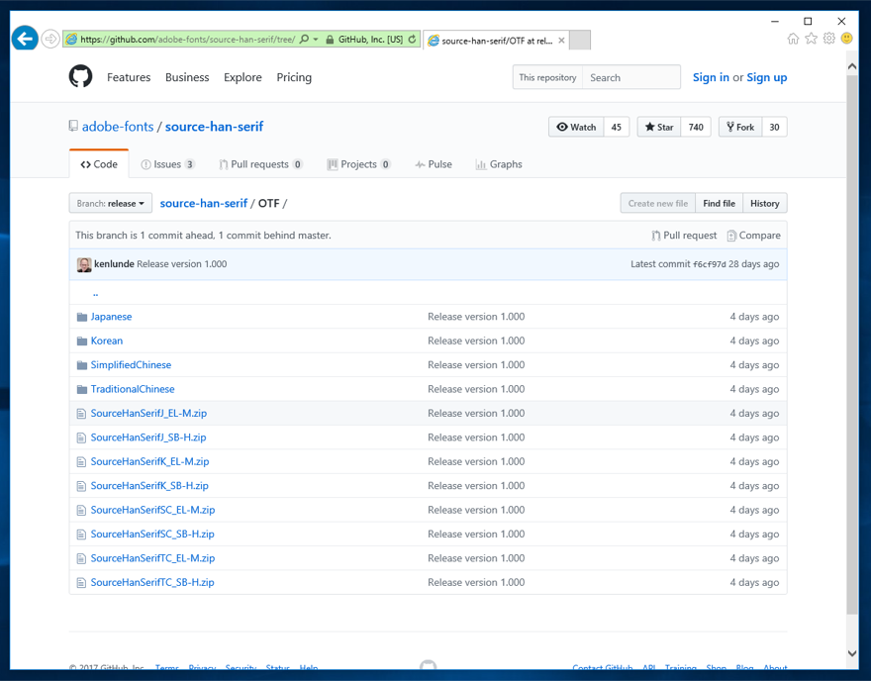This screenshot has width=871, height=681.
Task: Click the browser forward arrow button
Action: pos(50,39)
